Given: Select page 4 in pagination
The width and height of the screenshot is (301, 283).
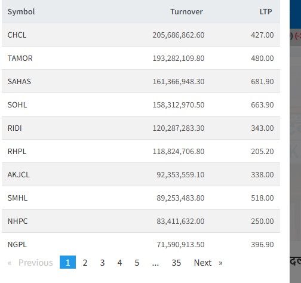Looking at the screenshot, I should coord(119,263).
